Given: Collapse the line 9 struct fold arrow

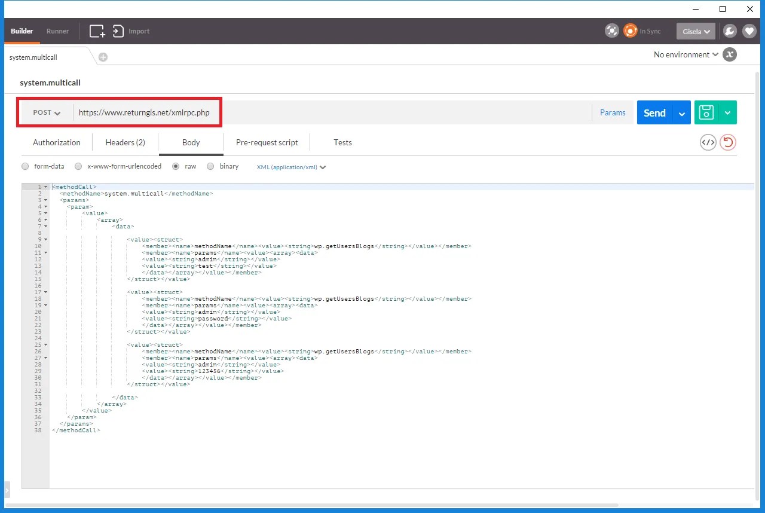Looking at the screenshot, I should (46, 240).
